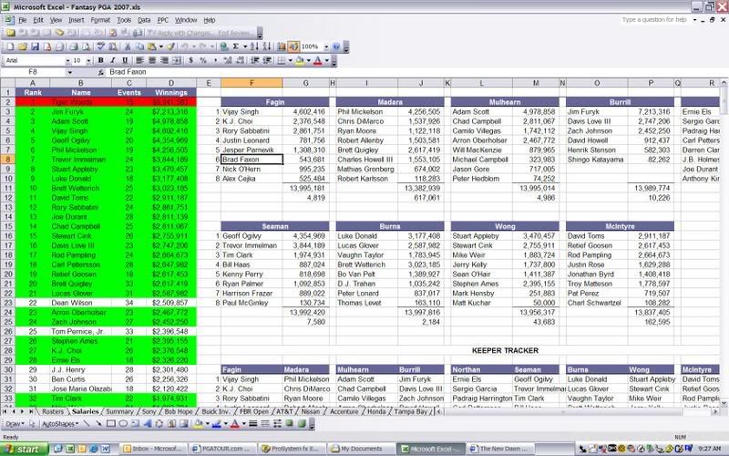
Task: Open the AutoShapes menu
Action: tap(60, 423)
